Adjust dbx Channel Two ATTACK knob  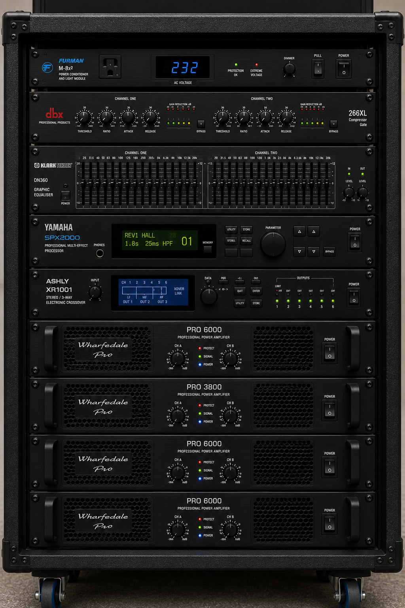click(x=265, y=117)
